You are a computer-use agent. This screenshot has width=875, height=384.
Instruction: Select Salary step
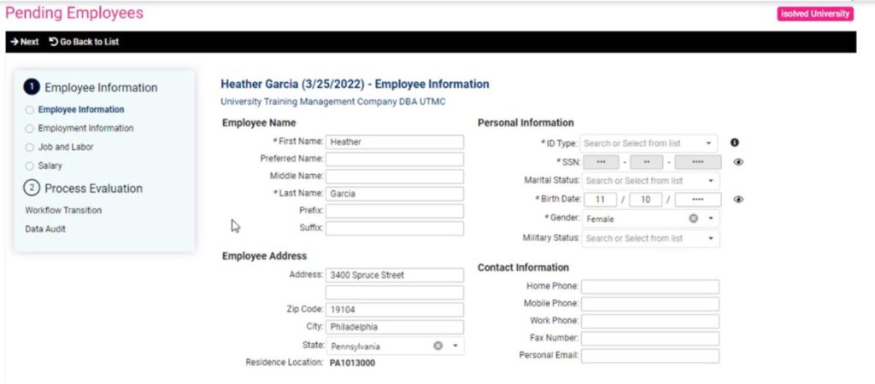[44, 166]
